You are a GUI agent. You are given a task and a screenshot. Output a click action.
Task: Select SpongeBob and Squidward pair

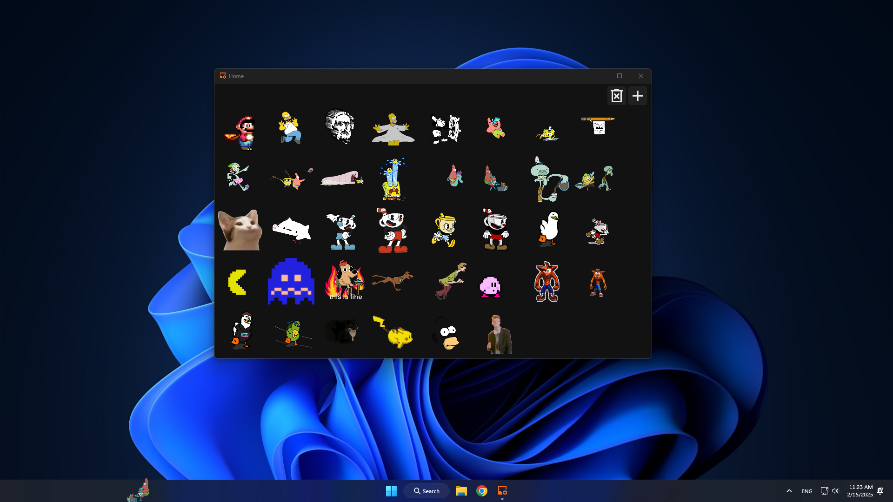(x=594, y=178)
